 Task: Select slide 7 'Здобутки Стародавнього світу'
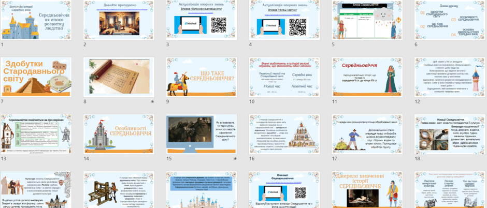point(36,77)
